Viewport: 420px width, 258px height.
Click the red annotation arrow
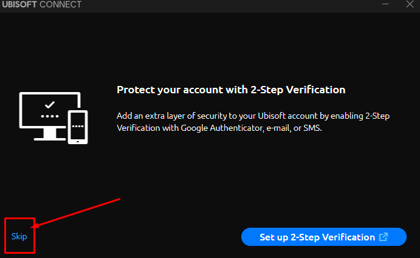75,213
